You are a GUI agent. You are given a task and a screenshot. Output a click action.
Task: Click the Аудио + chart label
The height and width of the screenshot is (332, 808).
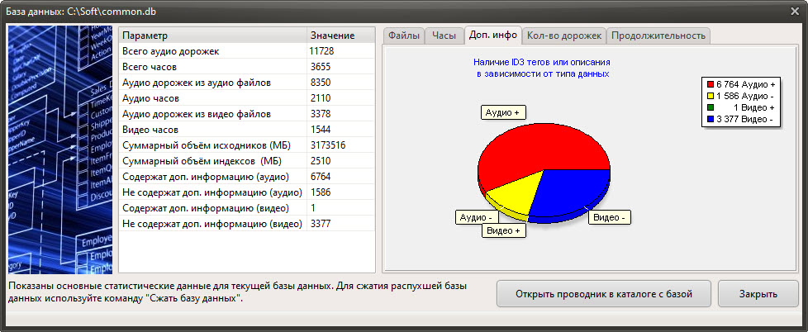(503, 112)
